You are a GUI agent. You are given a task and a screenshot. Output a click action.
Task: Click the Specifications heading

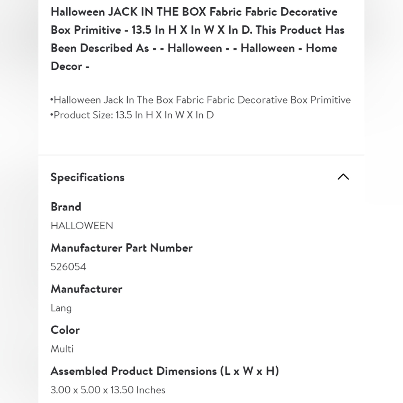[87, 177]
